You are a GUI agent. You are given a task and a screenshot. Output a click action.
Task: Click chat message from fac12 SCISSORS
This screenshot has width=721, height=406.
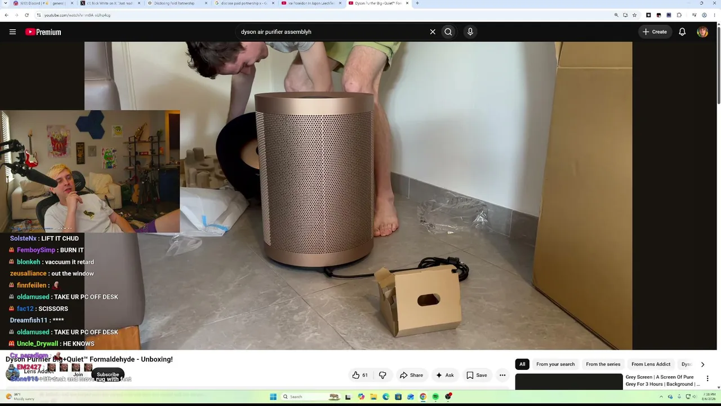pyautogui.click(x=38, y=308)
